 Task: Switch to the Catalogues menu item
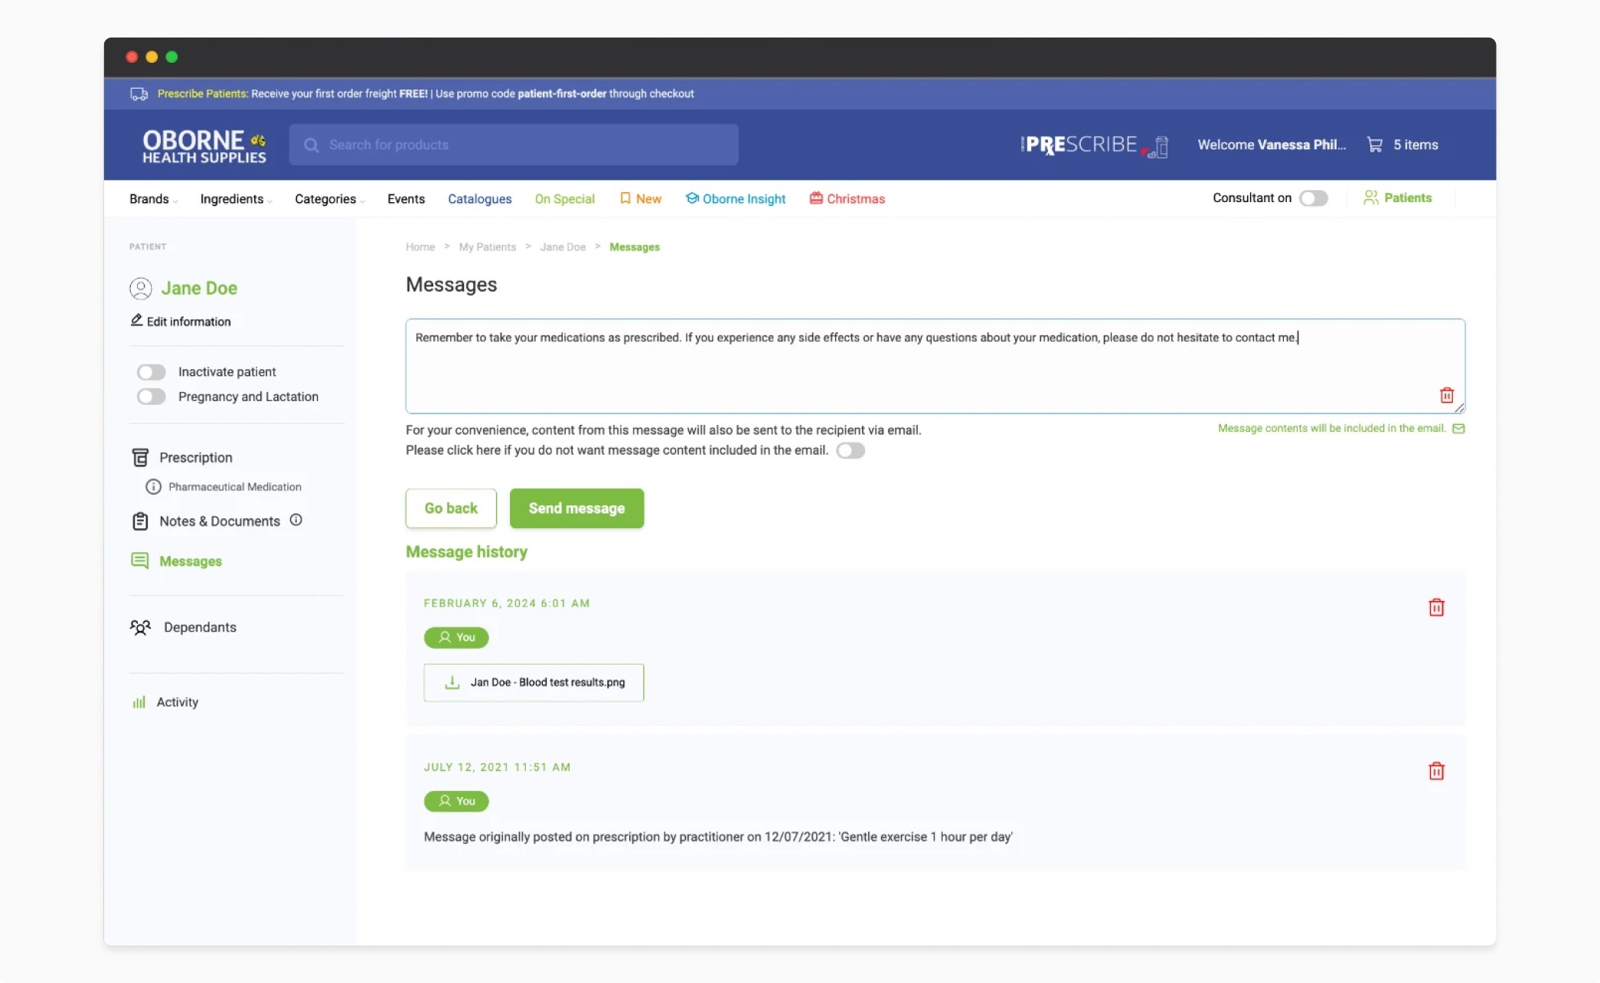point(479,198)
